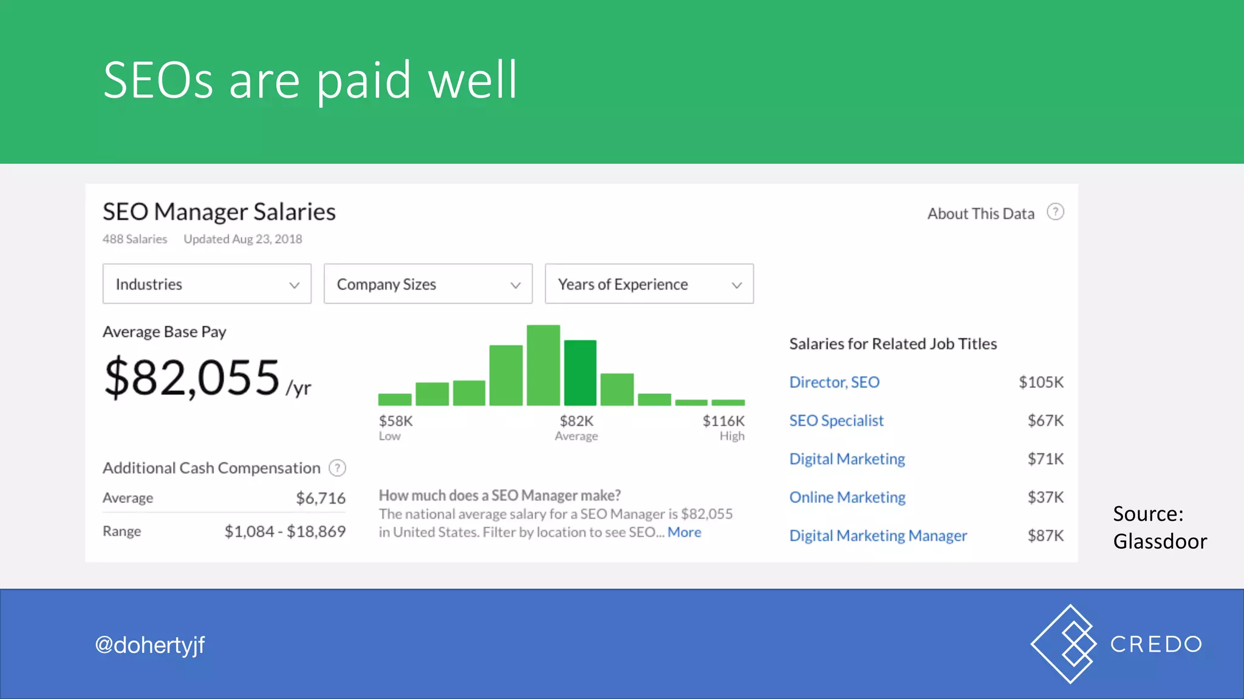Image resolution: width=1244 pixels, height=699 pixels.
Task: Click the How much does a SEO Manager make heading
Action: pos(500,495)
